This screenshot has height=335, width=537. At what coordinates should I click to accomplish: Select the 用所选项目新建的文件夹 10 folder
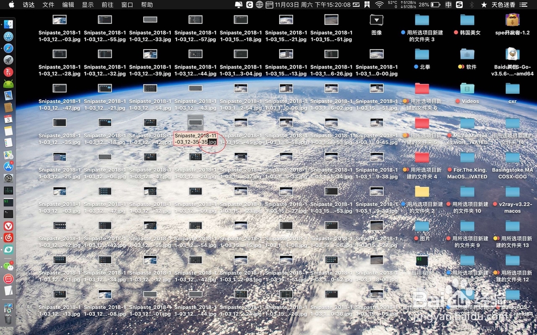click(467, 191)
